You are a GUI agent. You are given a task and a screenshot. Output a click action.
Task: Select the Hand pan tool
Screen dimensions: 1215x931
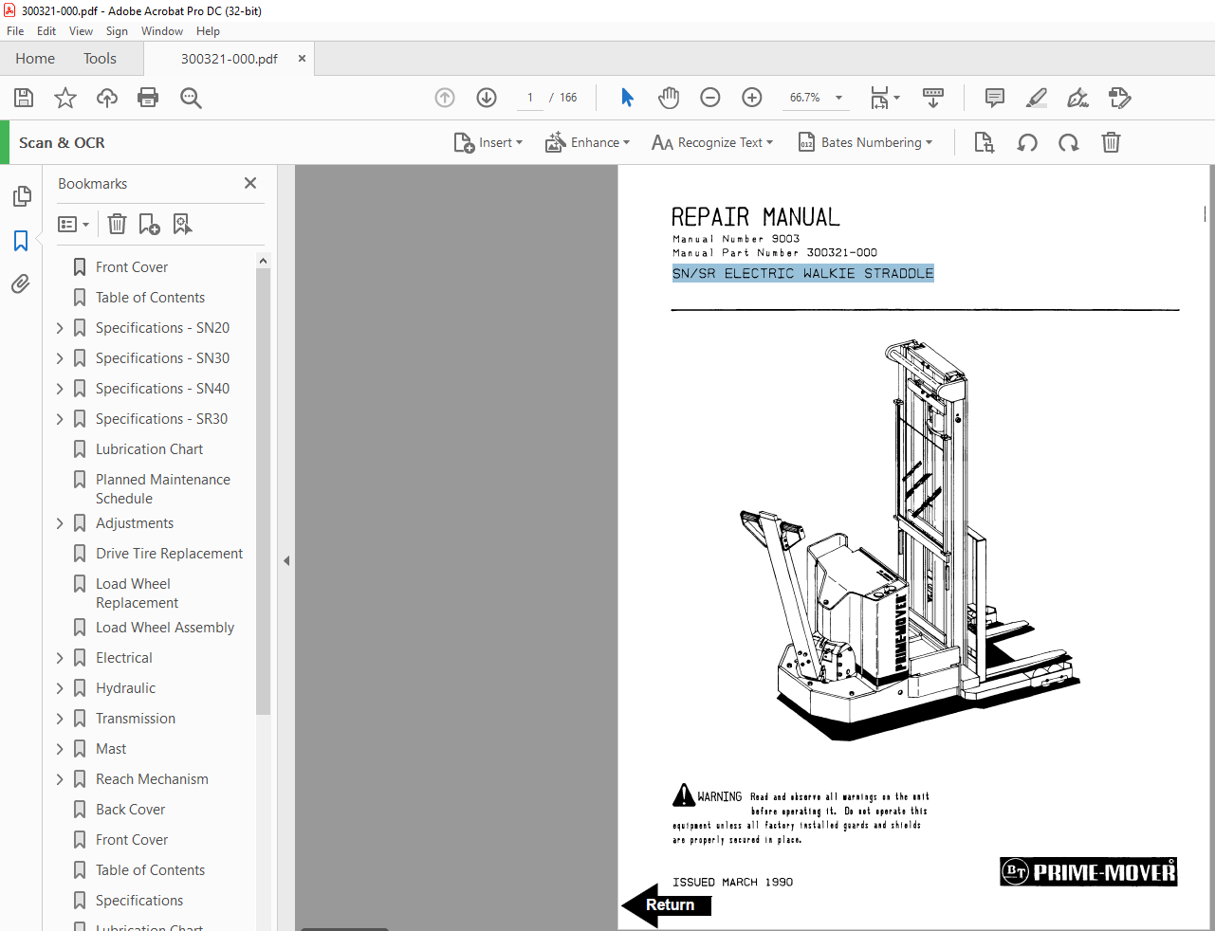(x=669, y=98)
